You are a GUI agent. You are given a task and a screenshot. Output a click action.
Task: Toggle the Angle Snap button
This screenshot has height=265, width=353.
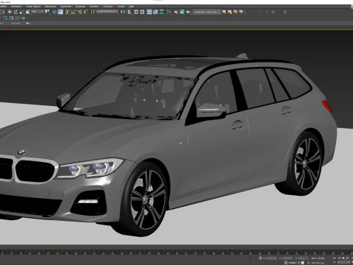(74, 12)
